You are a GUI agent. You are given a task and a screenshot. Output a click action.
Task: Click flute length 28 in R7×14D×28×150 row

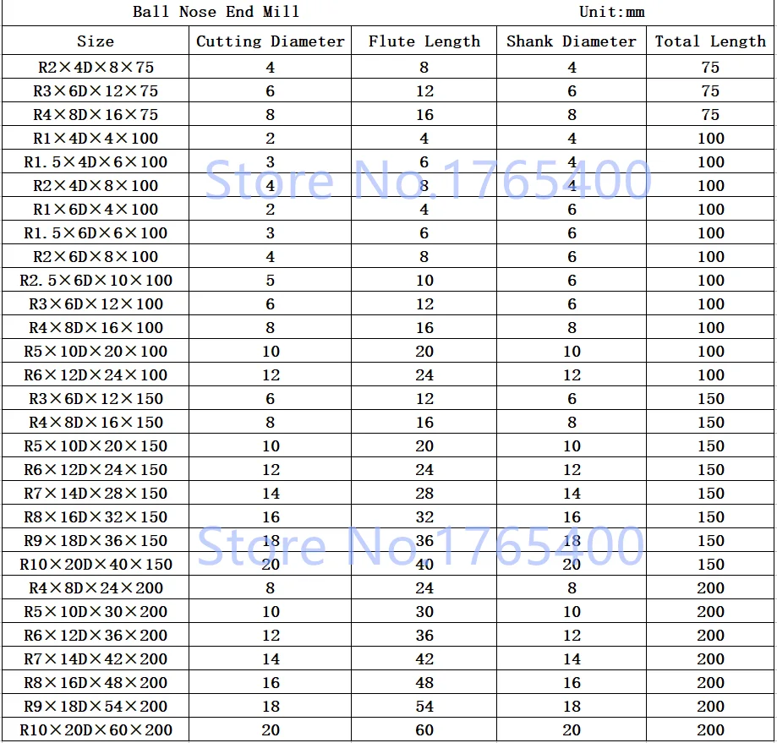(x=424, y=494)
